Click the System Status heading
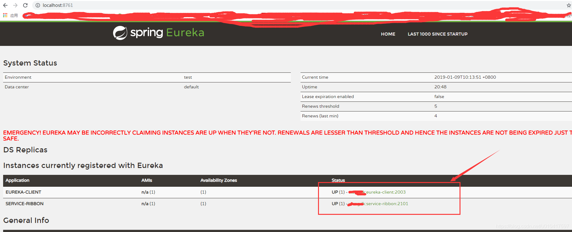 [30, 63]
